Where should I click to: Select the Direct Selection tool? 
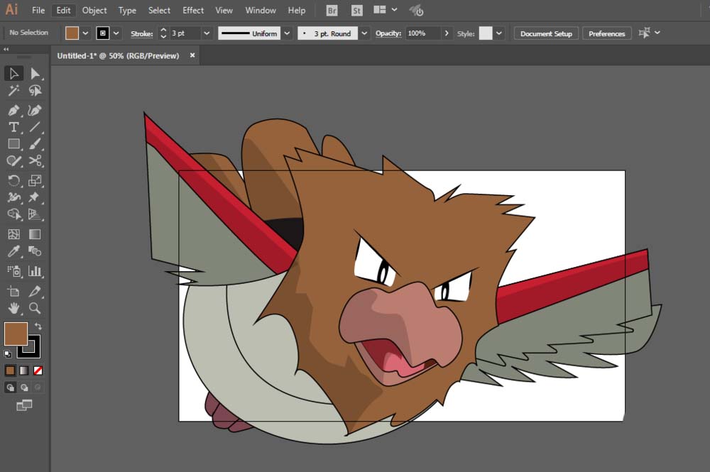35,73
